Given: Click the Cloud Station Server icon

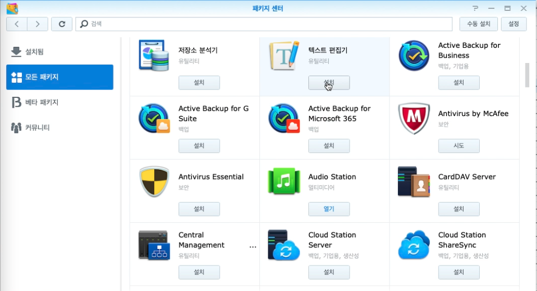Looking at the screenshot, I should [283, 245].
